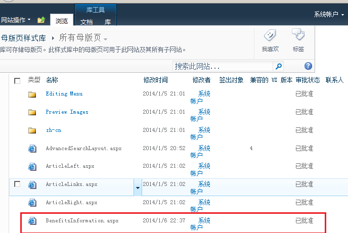Click 系统帐户 modifier link in Editing Menu row
This screenshot has height=233, width=348.
coord(200,98)
